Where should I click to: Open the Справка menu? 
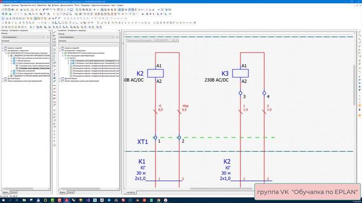tap(120, 5)
